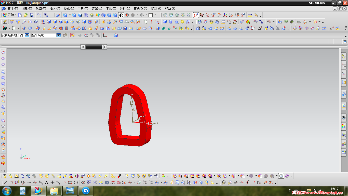Open the 窗口(O) menu
The image size is (348, 196).
156,8
